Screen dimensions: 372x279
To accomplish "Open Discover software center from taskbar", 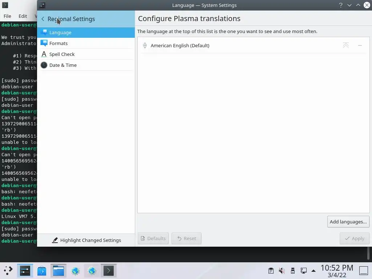I will (42, 271).
